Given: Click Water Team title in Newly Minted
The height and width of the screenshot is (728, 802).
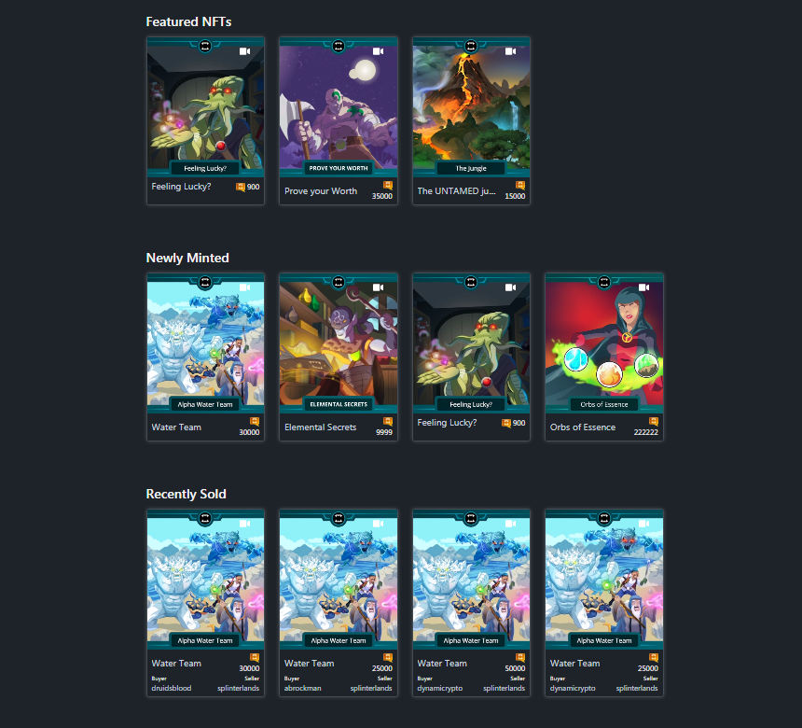Looking at the screenshot, I should 176,427.
